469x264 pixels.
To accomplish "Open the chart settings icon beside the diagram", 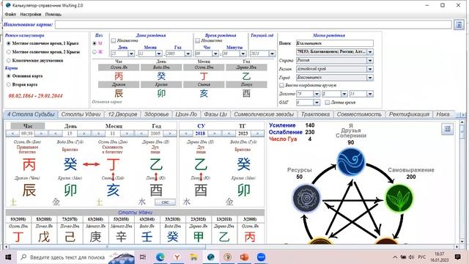I will (x=447, y=129).
